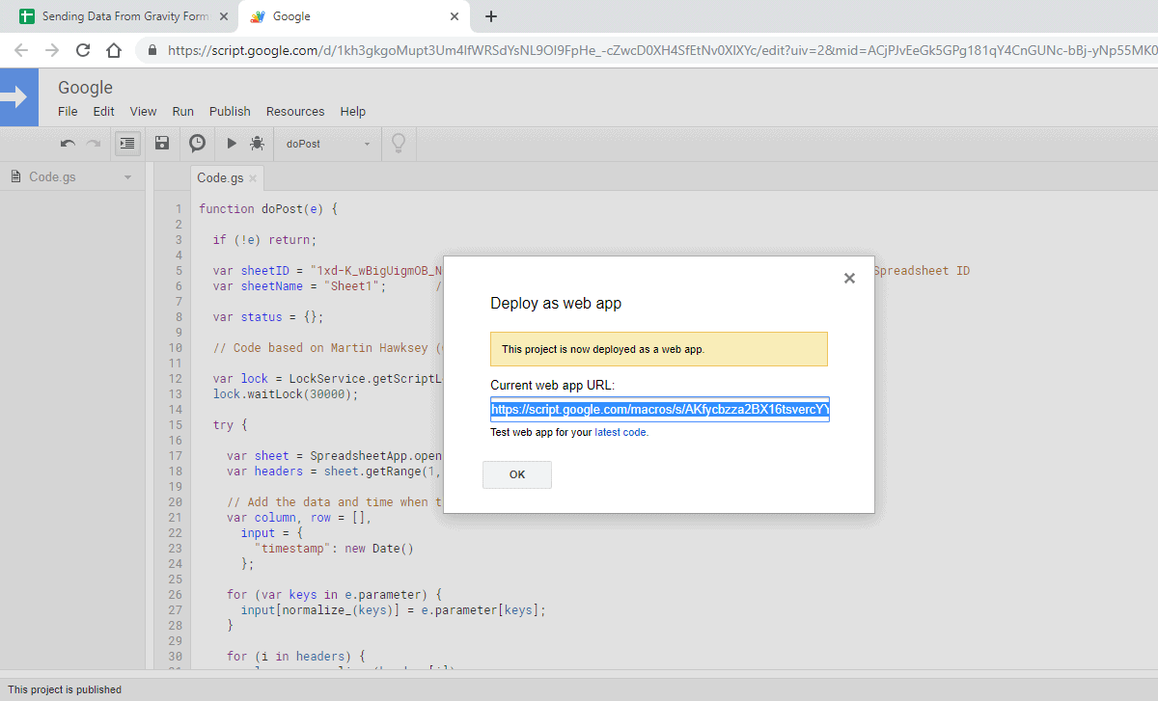Click the Current web app URL field
This screenshot has height=701, width=1158.
[660, 410]
